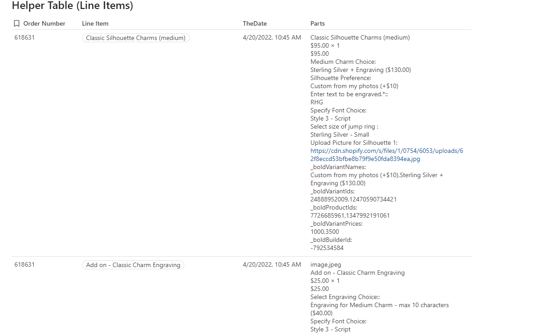This screenshot has height=335, width=542.
Task: Sort by Order Number column header
Action: 44,23
